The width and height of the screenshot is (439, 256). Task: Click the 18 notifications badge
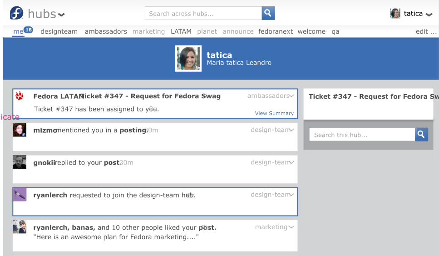[x=28, y=30]
